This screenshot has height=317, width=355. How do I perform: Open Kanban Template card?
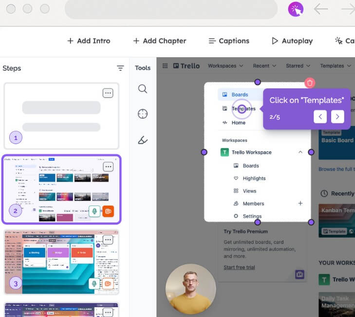click(337, 221)
